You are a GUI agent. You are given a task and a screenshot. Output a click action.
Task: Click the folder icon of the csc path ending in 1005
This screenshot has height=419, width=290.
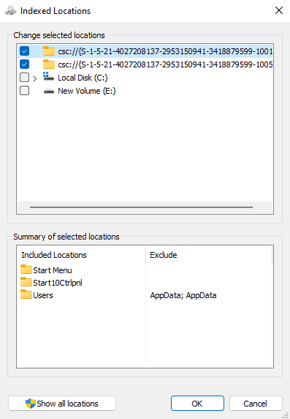49,64
